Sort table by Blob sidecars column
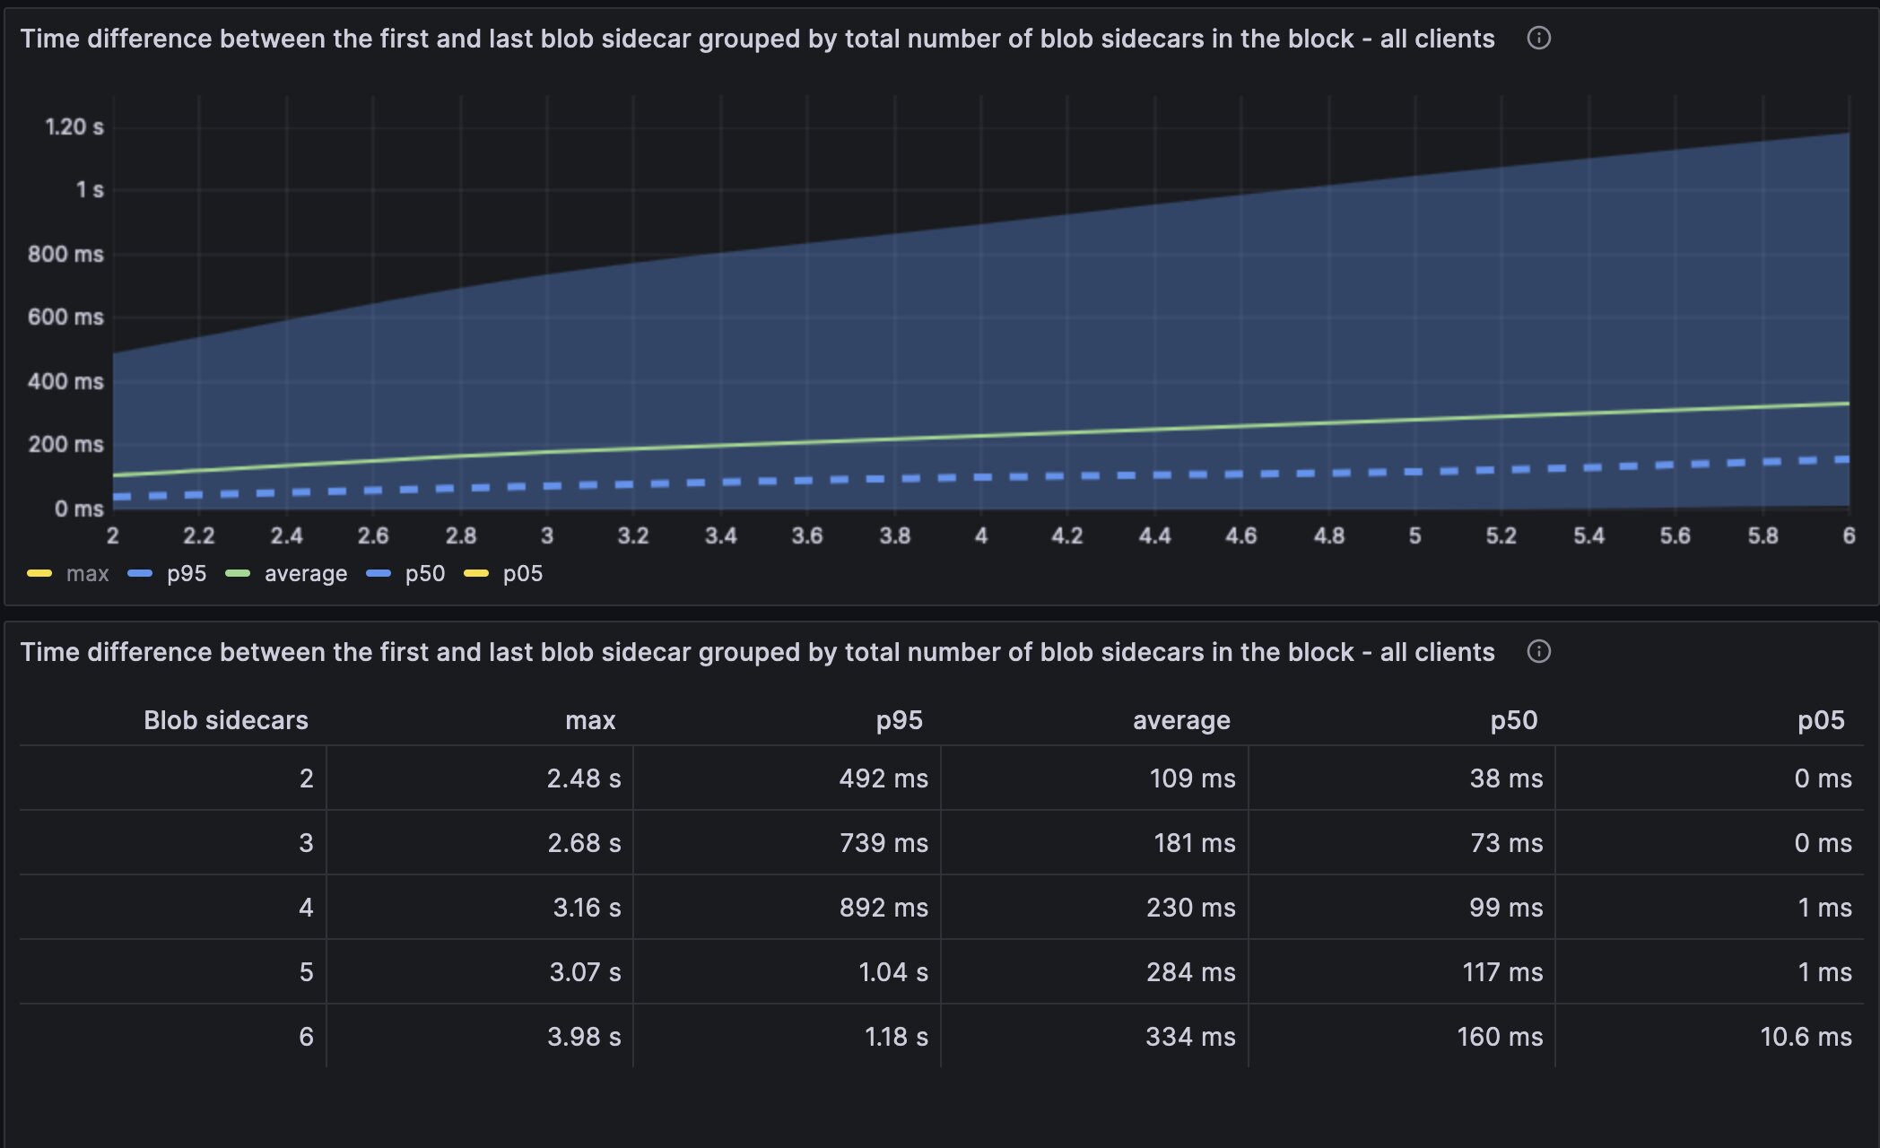 (x=225, y=720)
